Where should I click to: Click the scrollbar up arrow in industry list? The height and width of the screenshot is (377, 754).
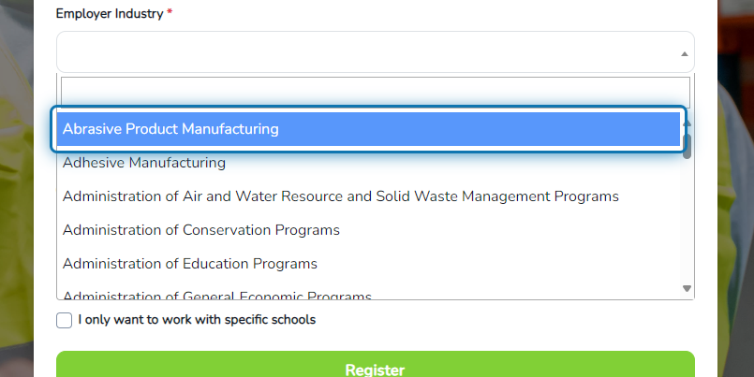click(687, 123)
